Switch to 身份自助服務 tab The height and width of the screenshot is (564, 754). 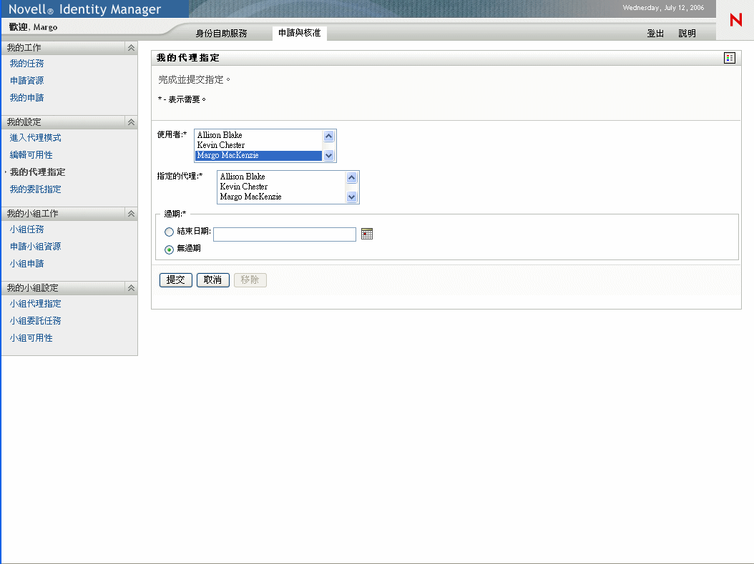click(221, 33)
